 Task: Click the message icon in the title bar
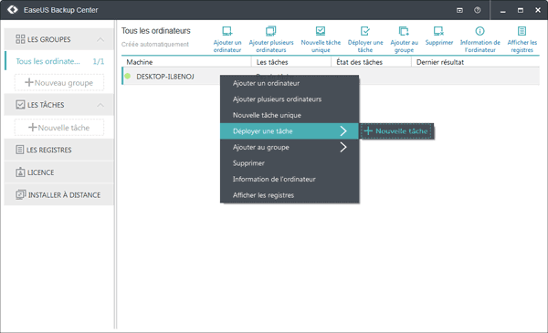click(459, 10)
